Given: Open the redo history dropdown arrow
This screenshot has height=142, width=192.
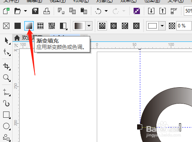Looking at the screenshot, I should (124, 11).
